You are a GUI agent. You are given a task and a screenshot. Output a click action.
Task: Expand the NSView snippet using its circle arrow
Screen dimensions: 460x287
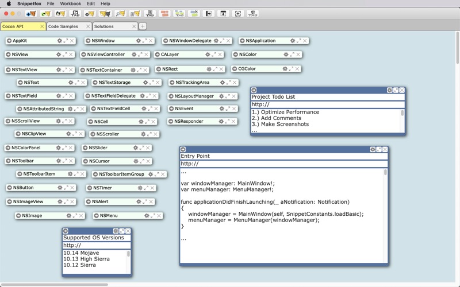[8, 55]
